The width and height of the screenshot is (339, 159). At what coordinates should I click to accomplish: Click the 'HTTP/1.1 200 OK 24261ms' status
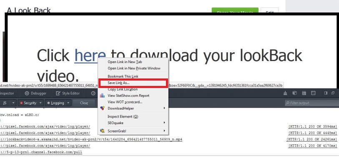coord(312,139)
